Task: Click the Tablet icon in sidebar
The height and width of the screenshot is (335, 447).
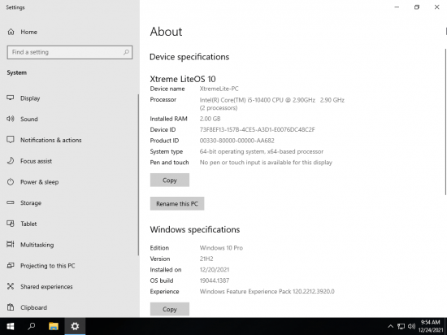Action: pyautogui.click(x=11, y=224)
